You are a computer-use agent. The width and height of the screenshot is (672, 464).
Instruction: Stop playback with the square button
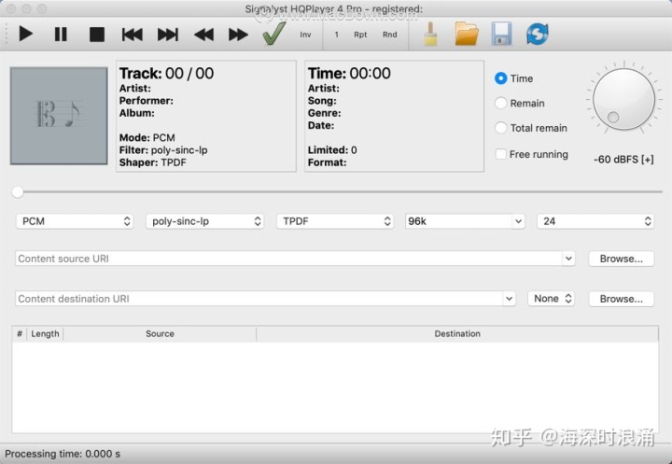97,35
